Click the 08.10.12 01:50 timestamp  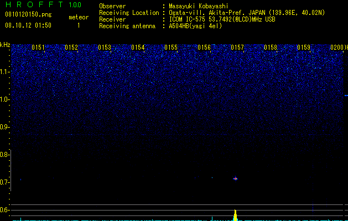pyautogui.click(x=28, y=25)
